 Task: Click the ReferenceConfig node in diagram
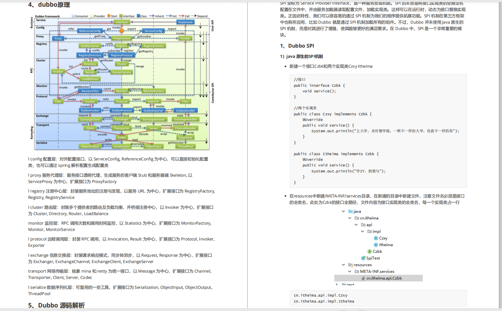90,31
